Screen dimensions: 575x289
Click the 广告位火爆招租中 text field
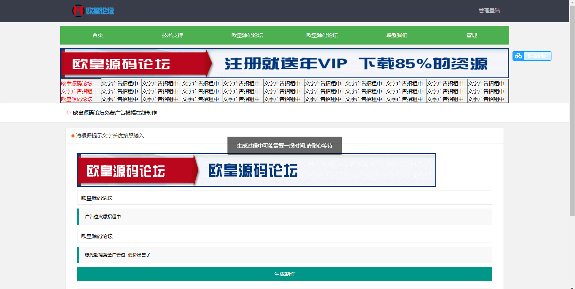[x=284, y=217]
